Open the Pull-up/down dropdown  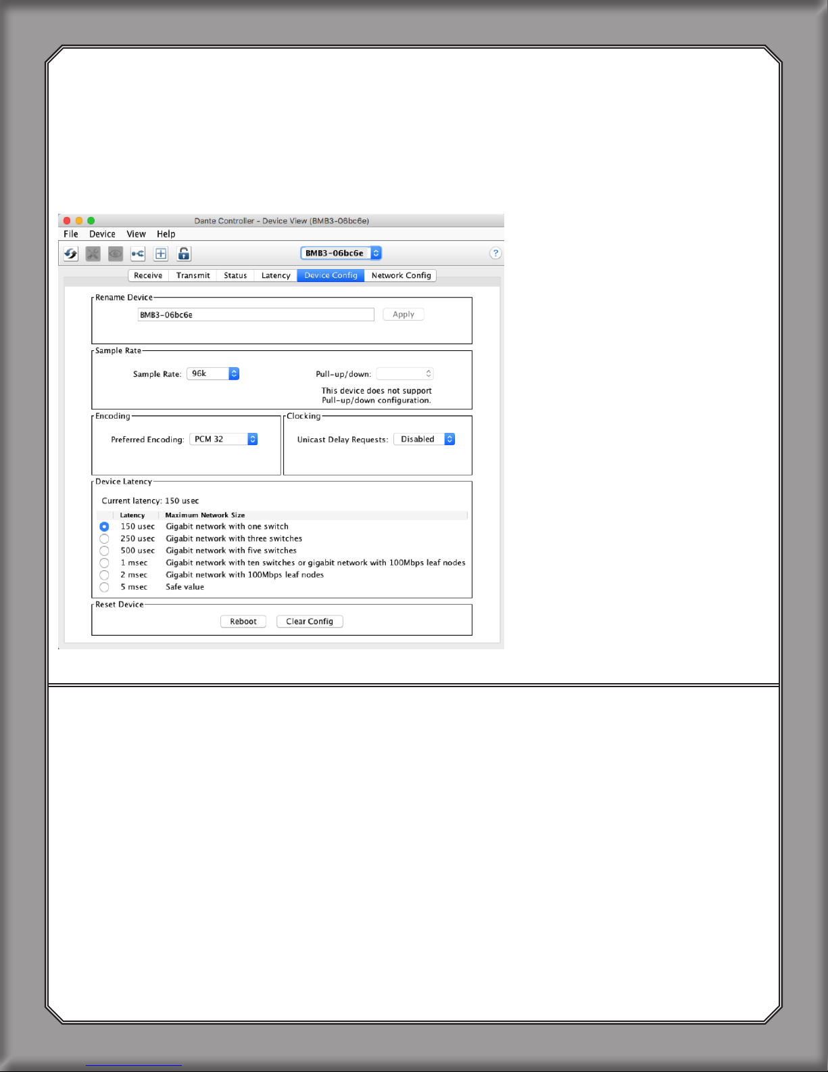coord(405,373)
